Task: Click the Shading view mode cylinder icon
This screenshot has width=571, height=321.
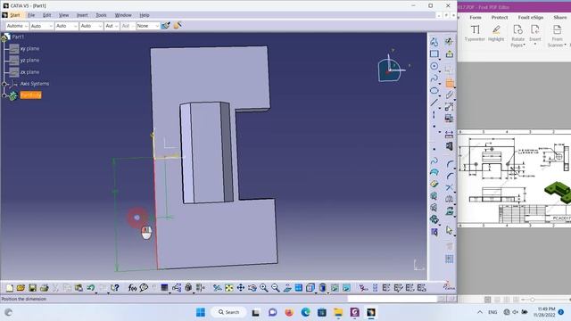Action: point(323,288)
